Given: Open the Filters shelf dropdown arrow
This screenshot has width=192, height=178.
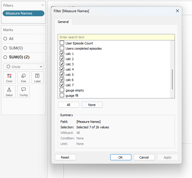Looking at the screenshot, I should pyautogui.click(x=43, y=5).
